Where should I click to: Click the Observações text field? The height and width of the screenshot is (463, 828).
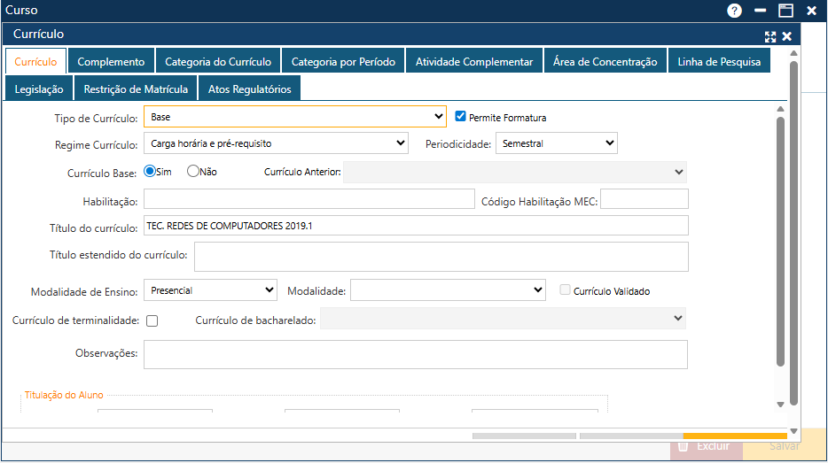click(x=416, y=354)
